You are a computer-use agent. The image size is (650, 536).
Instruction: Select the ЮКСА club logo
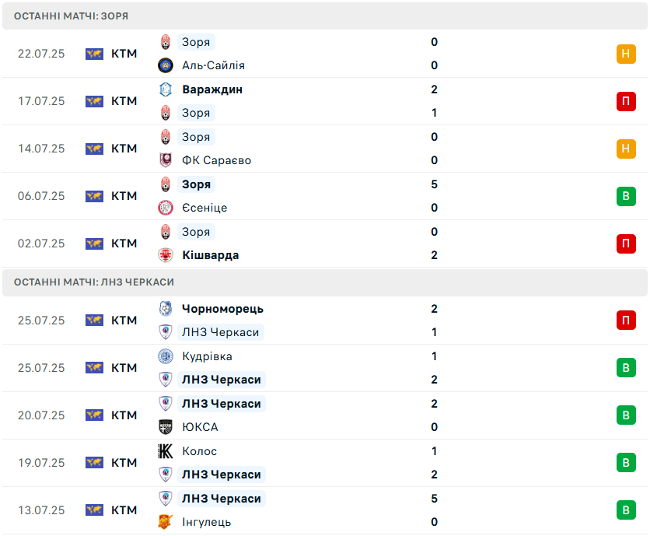[165, 427]
